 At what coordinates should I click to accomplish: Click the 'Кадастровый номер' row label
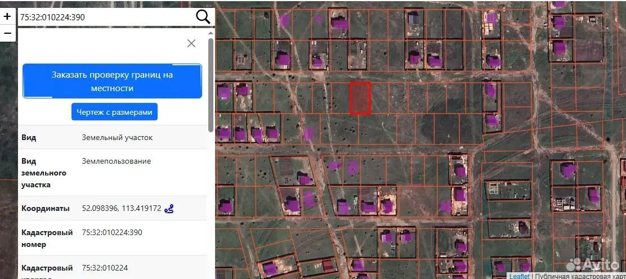pos(47,238)
